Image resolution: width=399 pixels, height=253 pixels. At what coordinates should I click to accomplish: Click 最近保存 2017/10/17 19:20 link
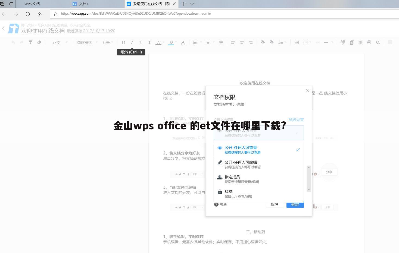pos(91,31)
